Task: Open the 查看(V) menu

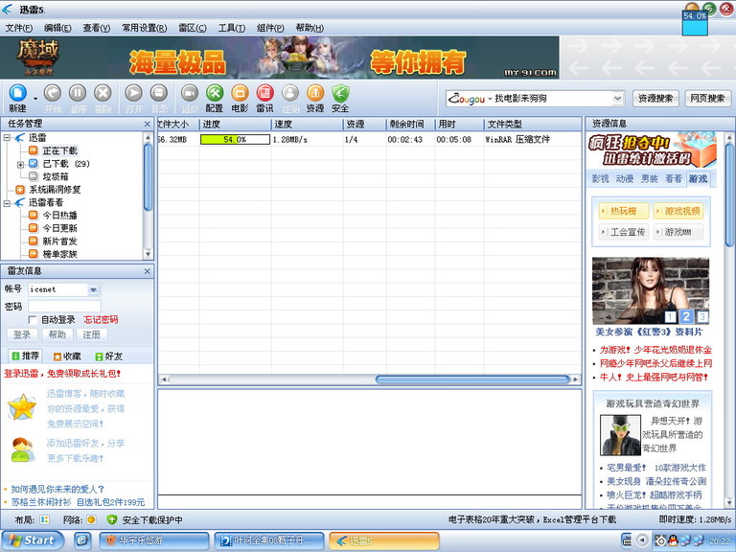Action: 96,28
